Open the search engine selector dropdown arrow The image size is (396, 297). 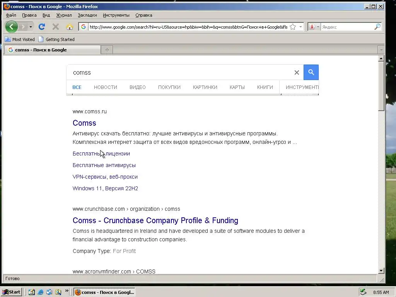(318, 27)
